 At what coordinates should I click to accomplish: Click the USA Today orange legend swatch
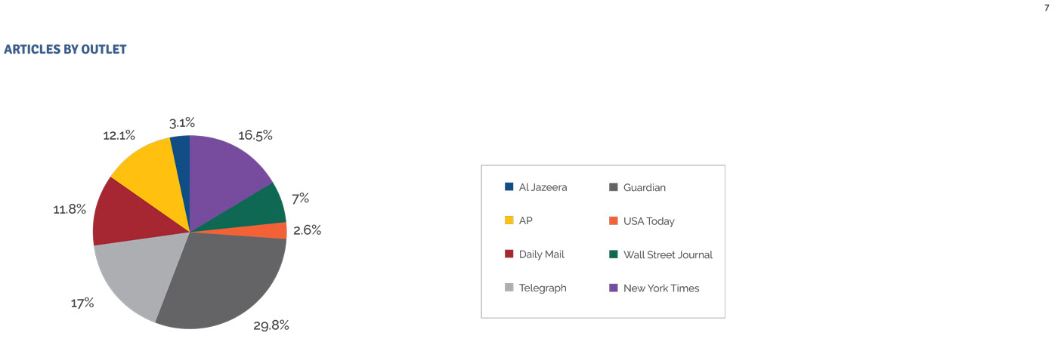(614, 220)
